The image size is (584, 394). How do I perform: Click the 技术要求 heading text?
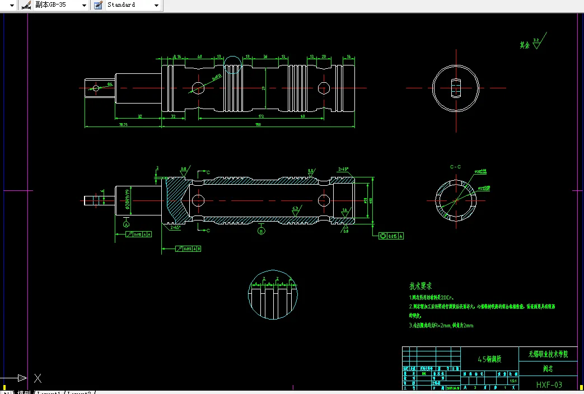421,286
